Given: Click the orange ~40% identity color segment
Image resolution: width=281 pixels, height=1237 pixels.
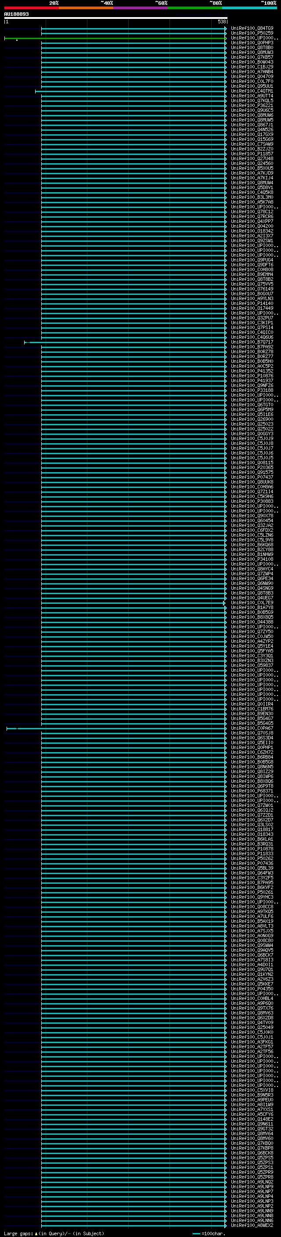Looking at the screenshot, I should coord(86,8).
